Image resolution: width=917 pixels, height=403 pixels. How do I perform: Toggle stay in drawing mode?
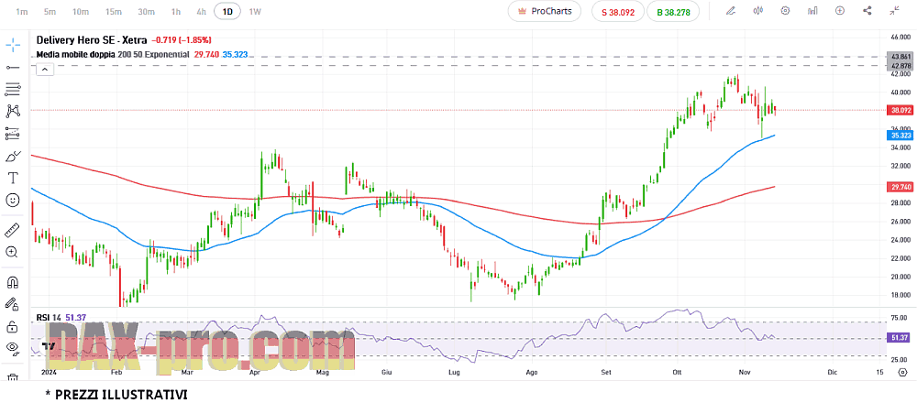[x=12, y=304]
